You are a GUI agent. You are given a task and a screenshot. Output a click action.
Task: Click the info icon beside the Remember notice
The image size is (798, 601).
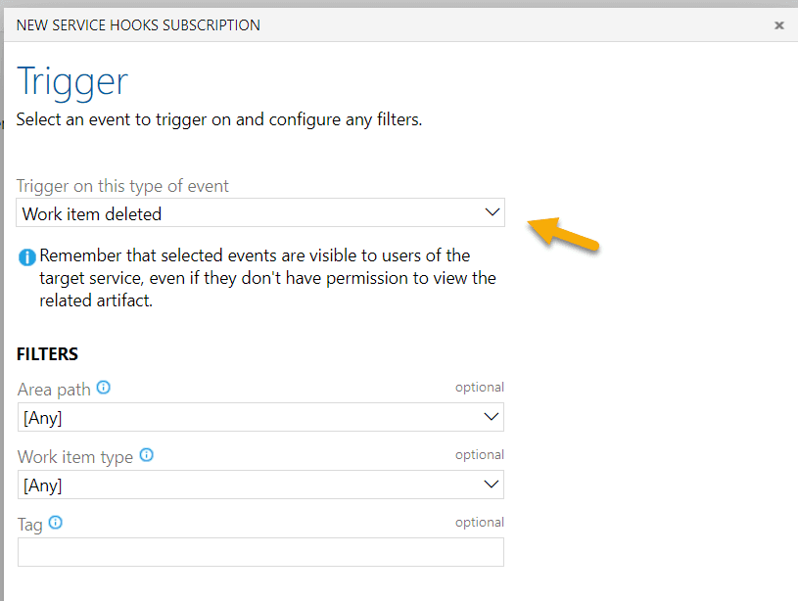(x=27, y=257)
